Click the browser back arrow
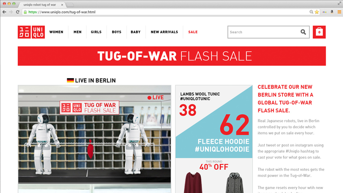 pyautogui.click(x=4, y=12)
